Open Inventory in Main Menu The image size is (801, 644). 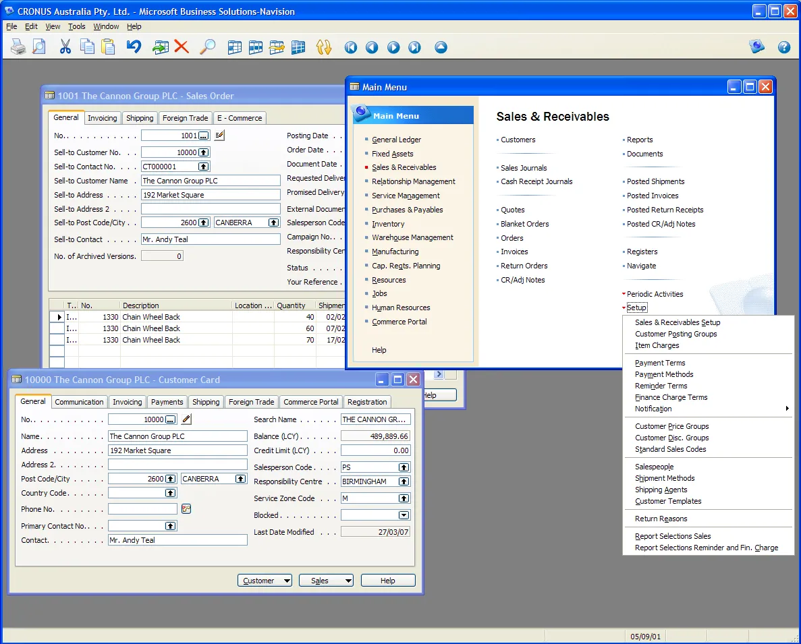pos(388,224)
